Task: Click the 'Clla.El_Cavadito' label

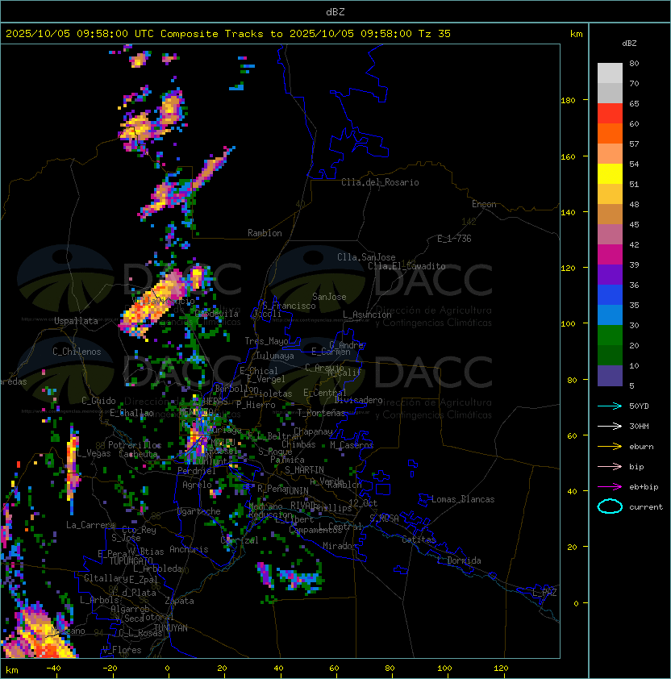Action: (406, 266)
